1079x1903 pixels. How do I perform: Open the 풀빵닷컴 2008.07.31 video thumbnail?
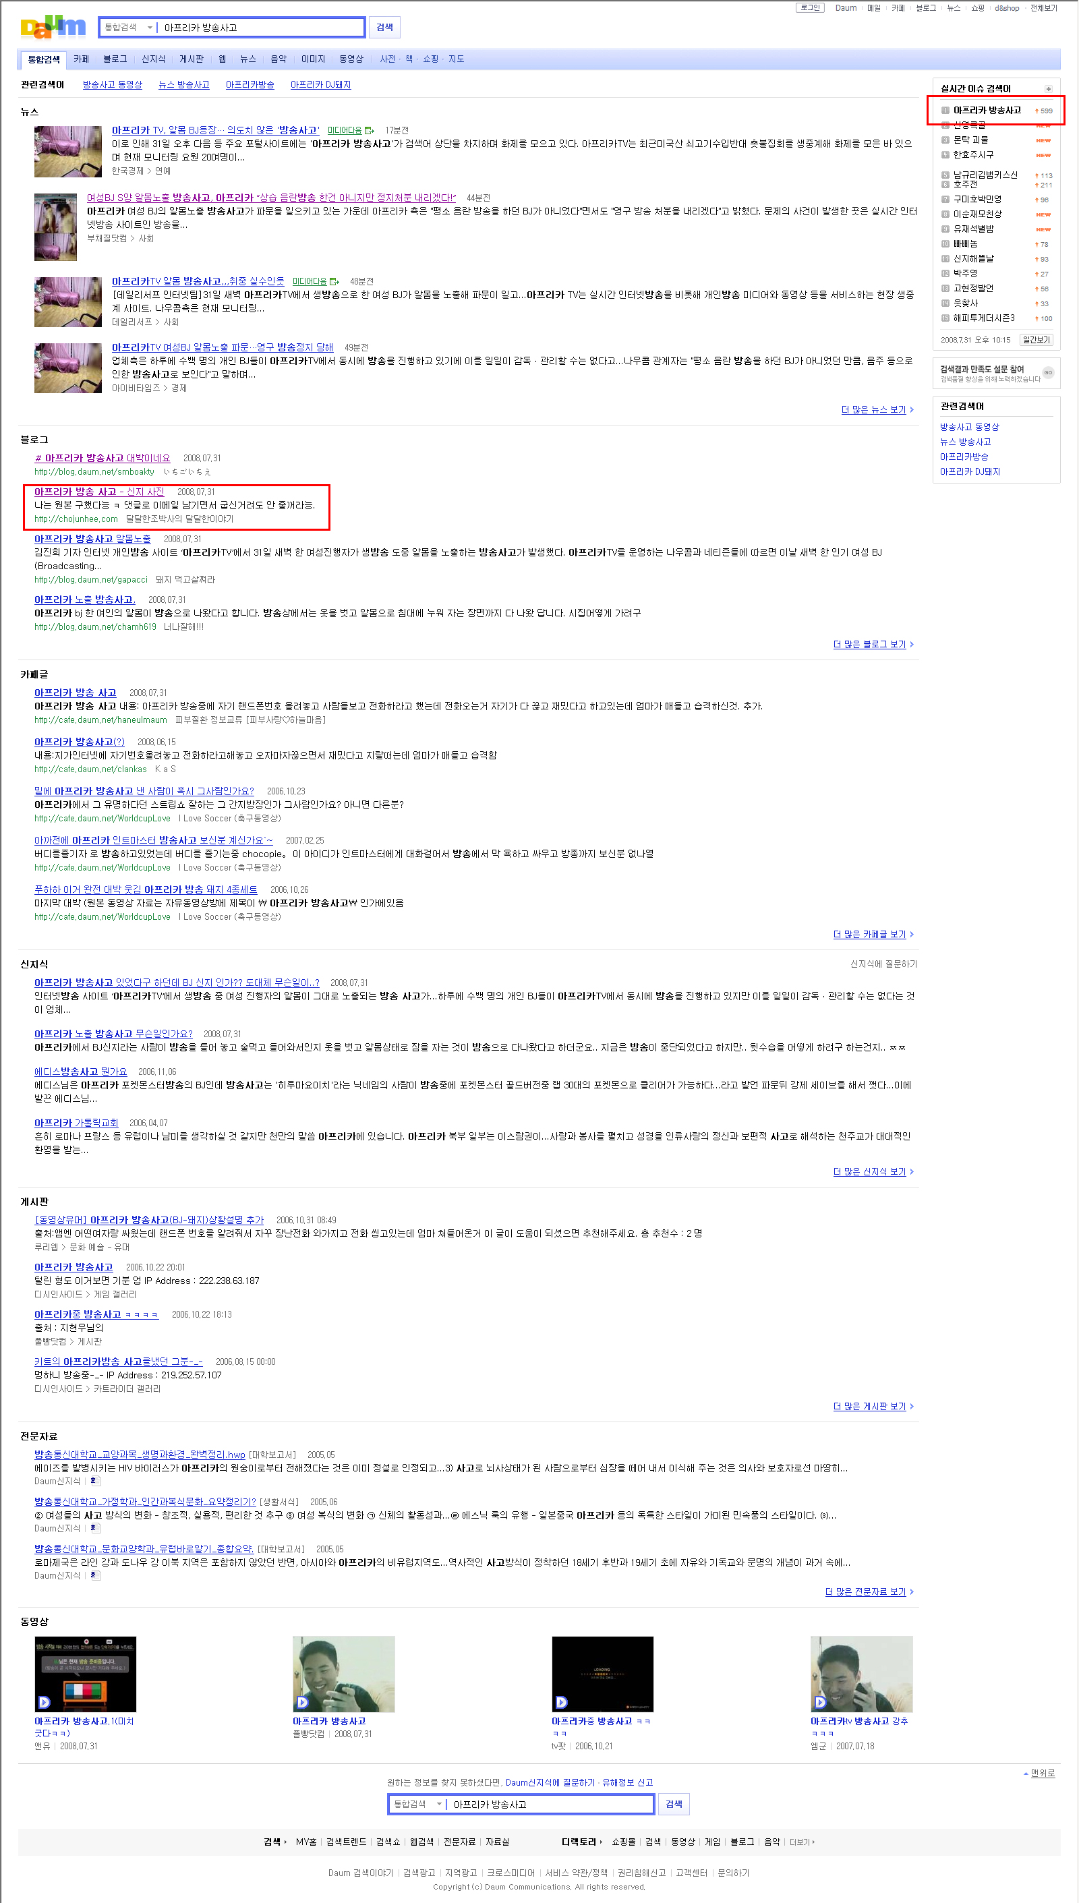[344, 1674]
